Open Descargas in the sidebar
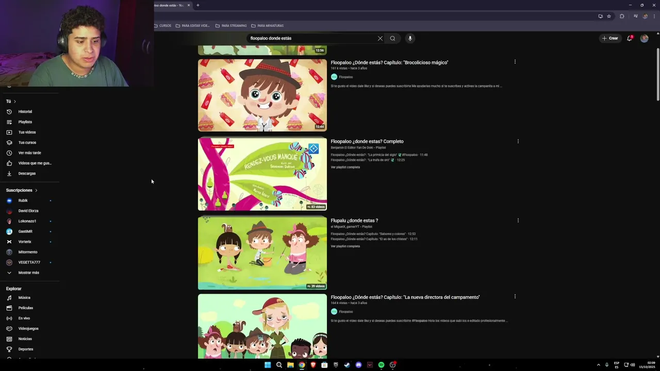This screenshot has width=660, height=371. point(27,174)
